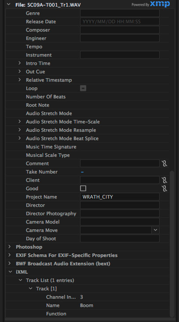Expand BWF Broadcast Audio Extension section
The image size is (179, 322).
coord(9,263)
